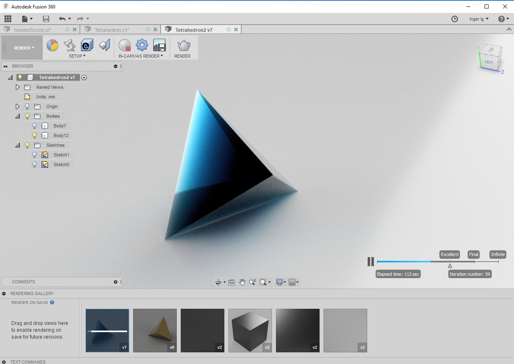Image resolution: width=514 pixels, height=364 pixels.
Task: Collapse the Bodies folder
Action: coord(17,116)
